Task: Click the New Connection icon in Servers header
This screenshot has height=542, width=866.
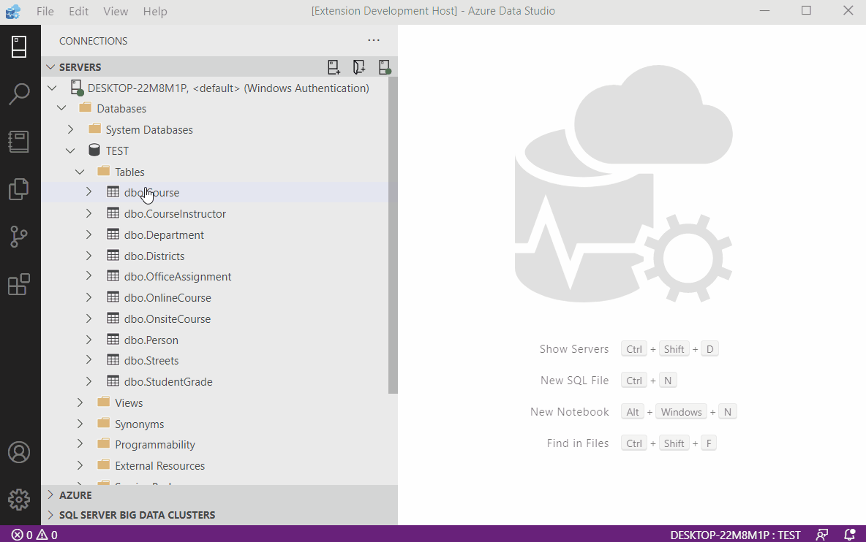Action: coord(334,67)
